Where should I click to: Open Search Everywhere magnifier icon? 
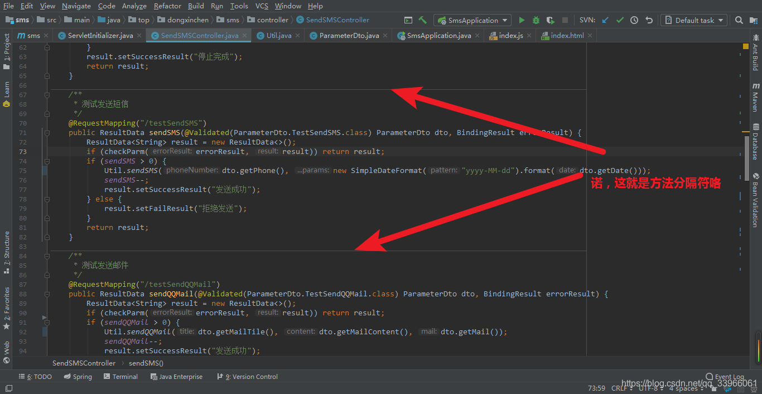[x=739, y=20]
